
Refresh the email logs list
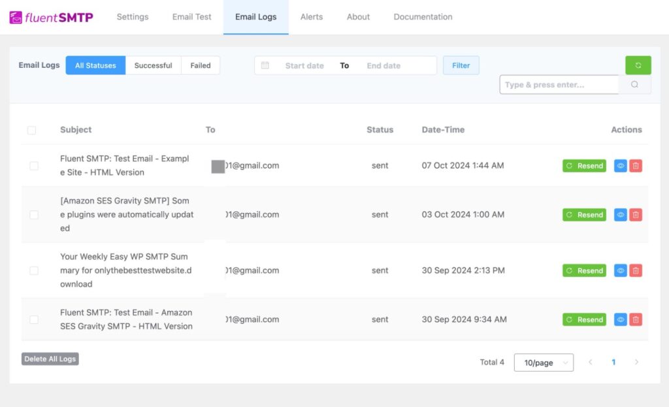[x=638, y=65]
